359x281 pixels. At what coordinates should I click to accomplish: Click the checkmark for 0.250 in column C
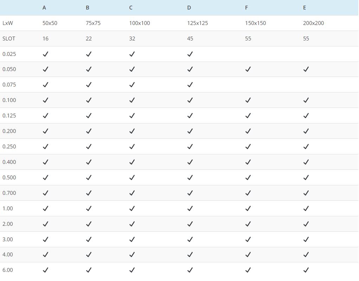pos(132,147)
